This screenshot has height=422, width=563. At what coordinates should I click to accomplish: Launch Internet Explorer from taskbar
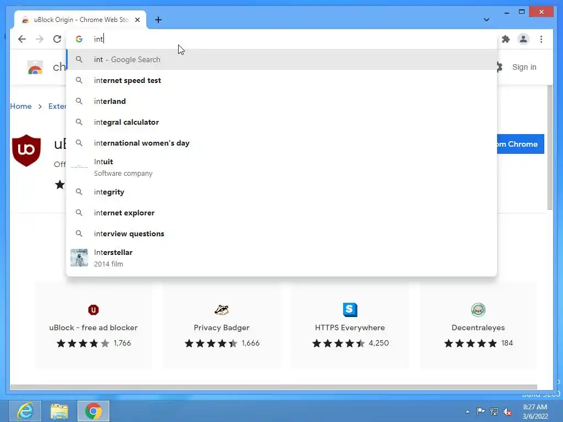(x=25, y=411)
